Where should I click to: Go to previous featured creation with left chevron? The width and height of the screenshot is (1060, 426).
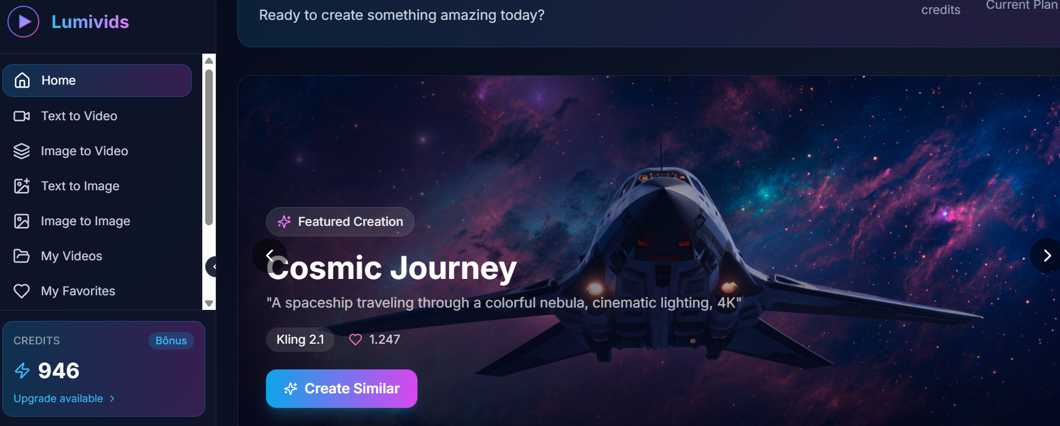[270, 256]
